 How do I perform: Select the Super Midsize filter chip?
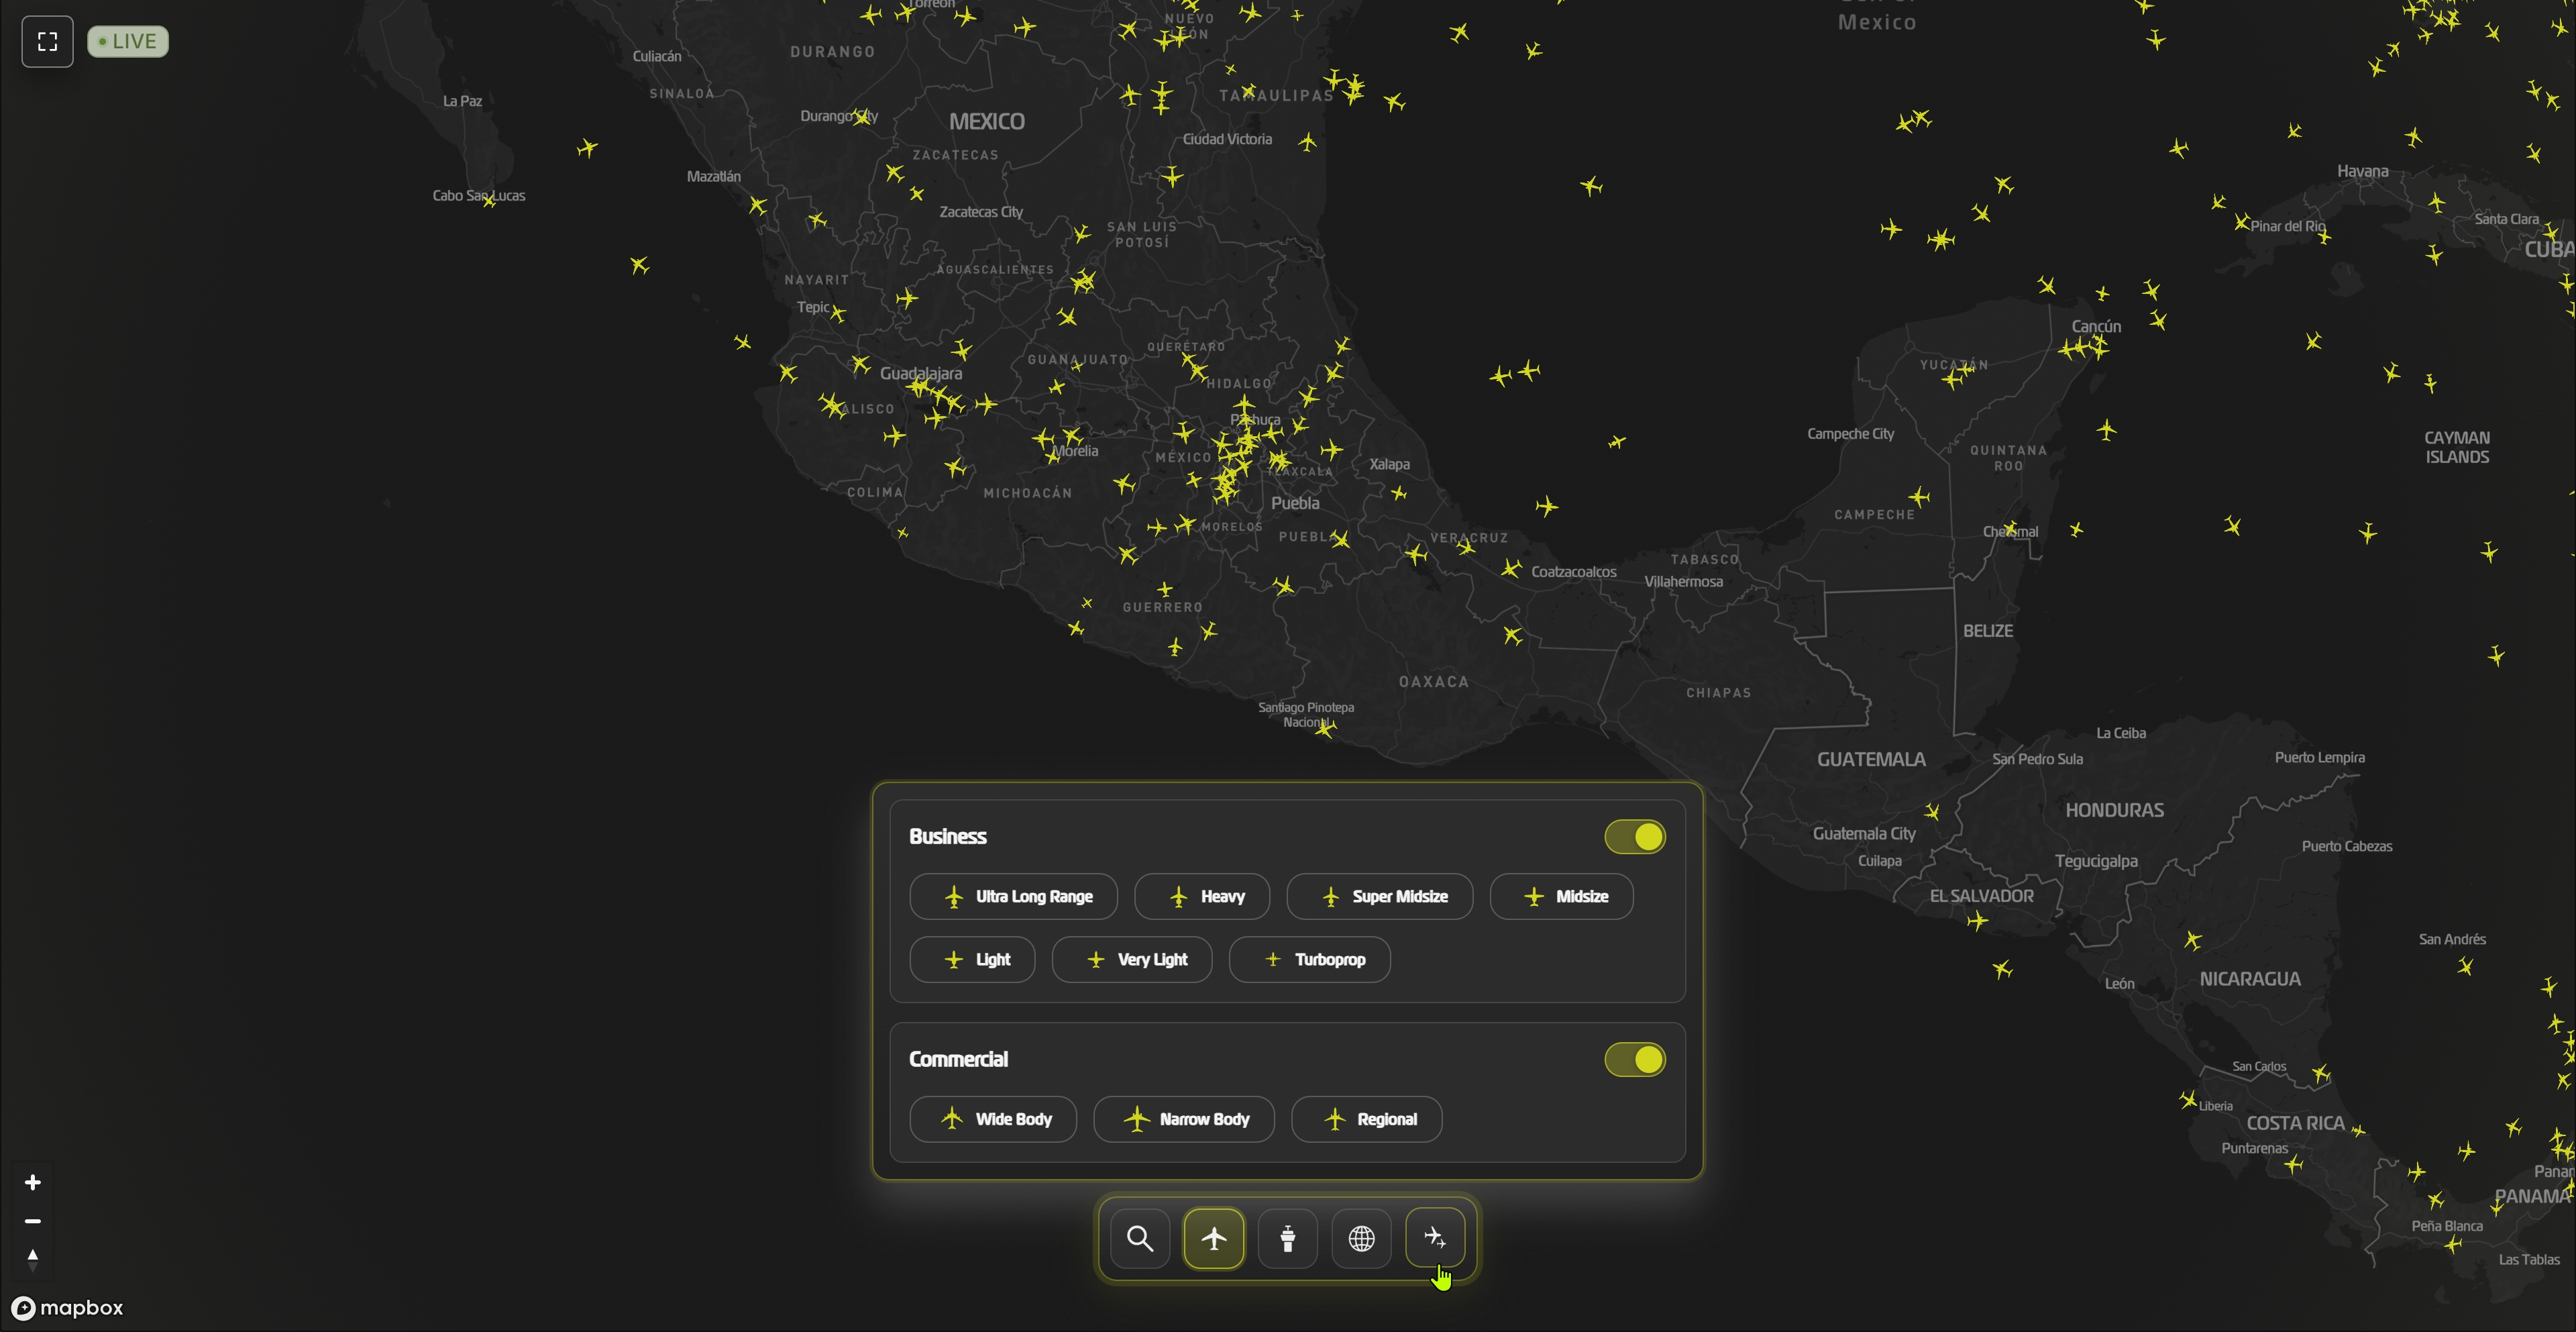tap(1379, 896)
